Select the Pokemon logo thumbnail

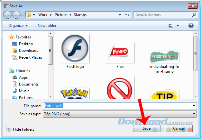pyautogui.click(x=75, y=93)
